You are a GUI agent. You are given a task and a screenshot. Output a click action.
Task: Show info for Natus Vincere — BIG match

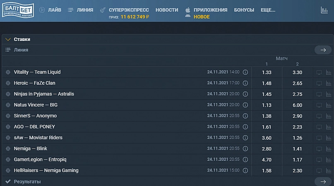[245, 105]
